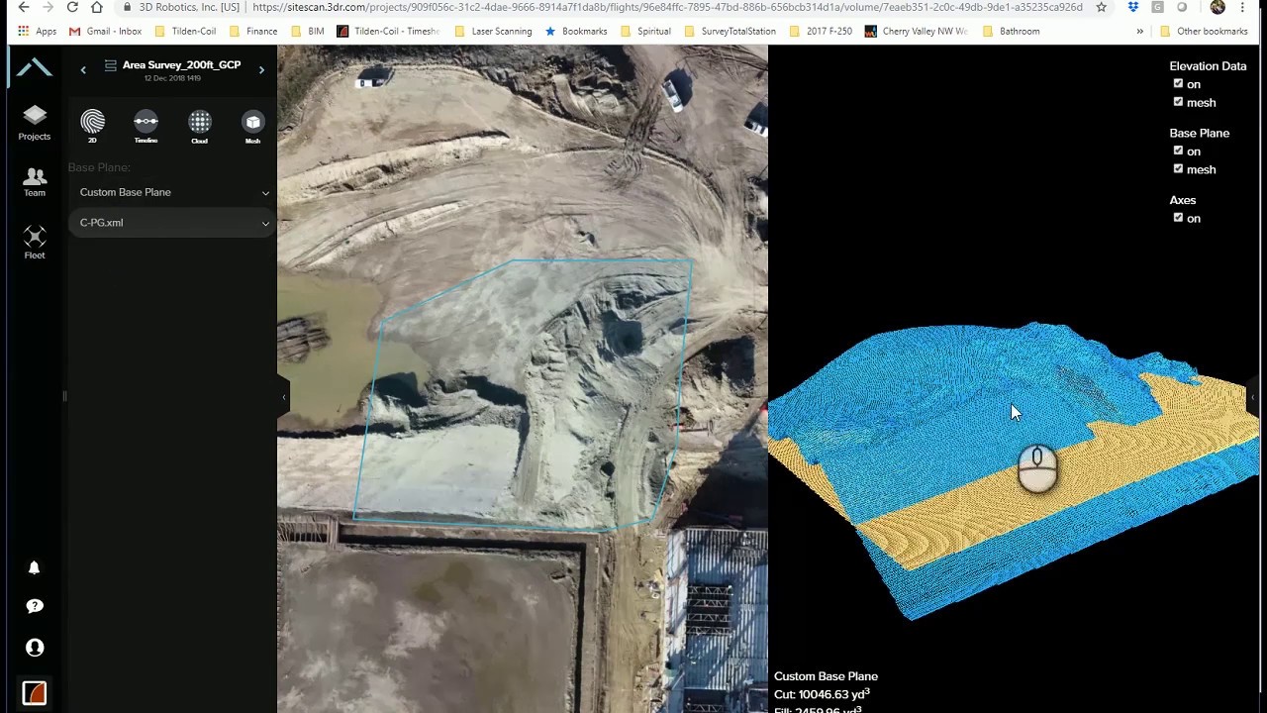Click the orange organization logo icon

point(35,692)
